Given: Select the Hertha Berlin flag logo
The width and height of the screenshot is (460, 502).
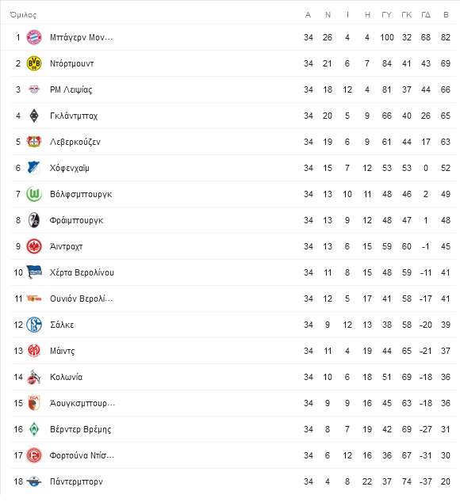Looking at the screenshot, I should (34, 272).
